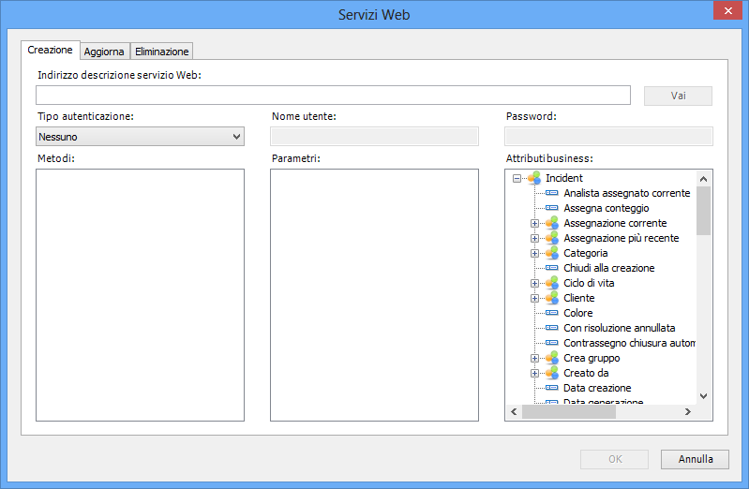Screen dimensions: 749x489
Task: Click the Categoria object icon
Action: point(551,253)
